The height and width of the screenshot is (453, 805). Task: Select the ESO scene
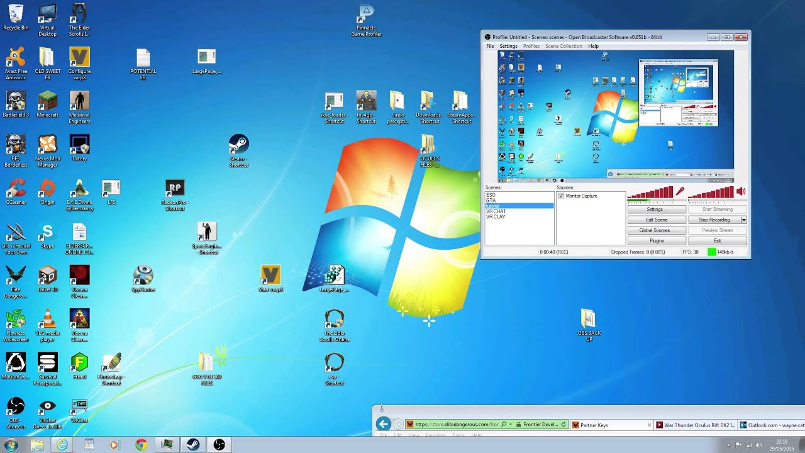click(x=491, y=195)
